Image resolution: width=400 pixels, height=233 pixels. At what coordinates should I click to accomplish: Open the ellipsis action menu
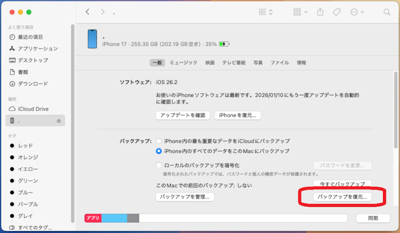tap(357, 11)
